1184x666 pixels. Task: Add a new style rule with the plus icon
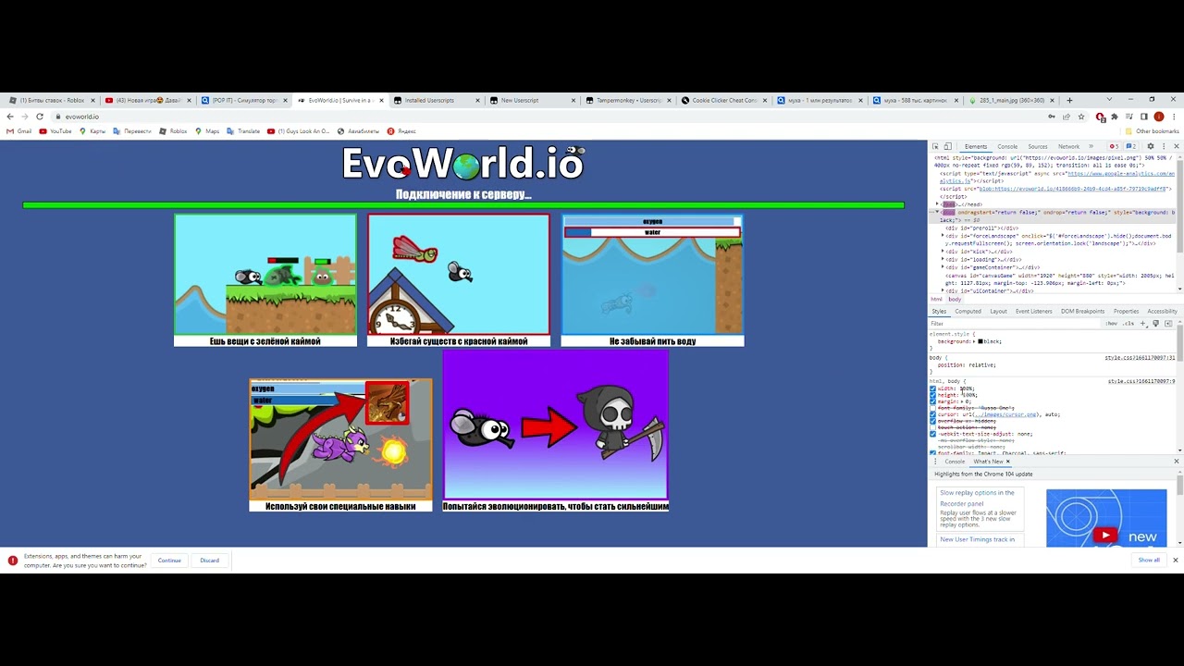pyautogui.click(x=1143, y=324)
